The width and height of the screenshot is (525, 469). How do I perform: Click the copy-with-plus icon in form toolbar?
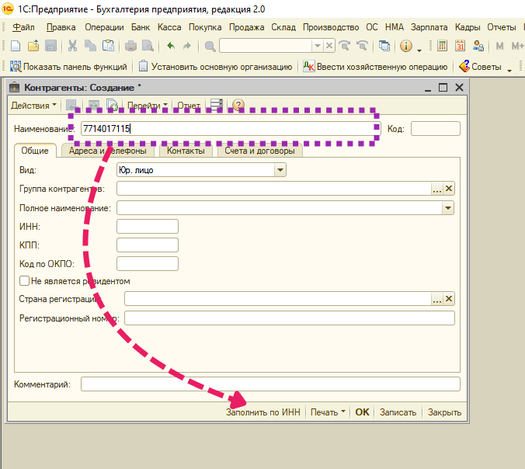(x=112, y=105)
